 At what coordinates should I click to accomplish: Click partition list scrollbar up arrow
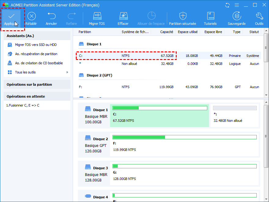[x=266, y=31]
